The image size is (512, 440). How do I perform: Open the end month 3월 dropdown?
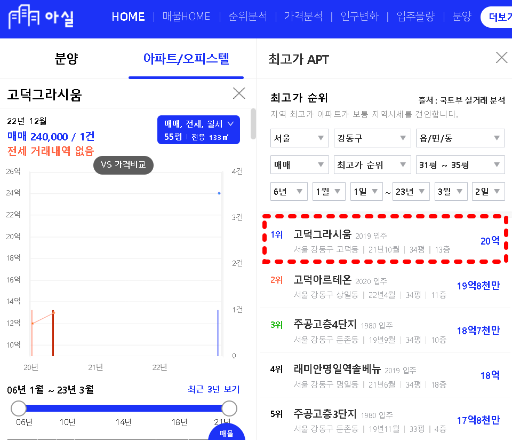[x=451, y=192]
